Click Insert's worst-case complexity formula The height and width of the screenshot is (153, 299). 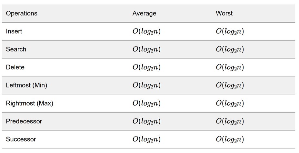click(230, 32)
